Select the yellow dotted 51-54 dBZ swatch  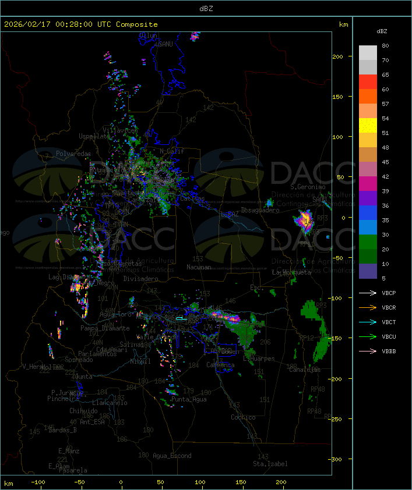coord(368,126)
